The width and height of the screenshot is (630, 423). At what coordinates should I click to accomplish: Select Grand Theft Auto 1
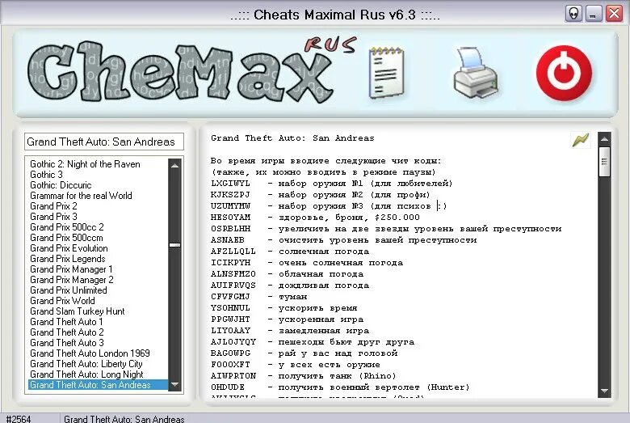(x=66, y=322)
